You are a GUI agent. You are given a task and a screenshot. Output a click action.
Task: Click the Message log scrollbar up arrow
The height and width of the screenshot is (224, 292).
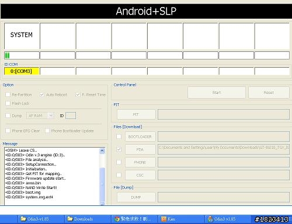pos(102,151)
